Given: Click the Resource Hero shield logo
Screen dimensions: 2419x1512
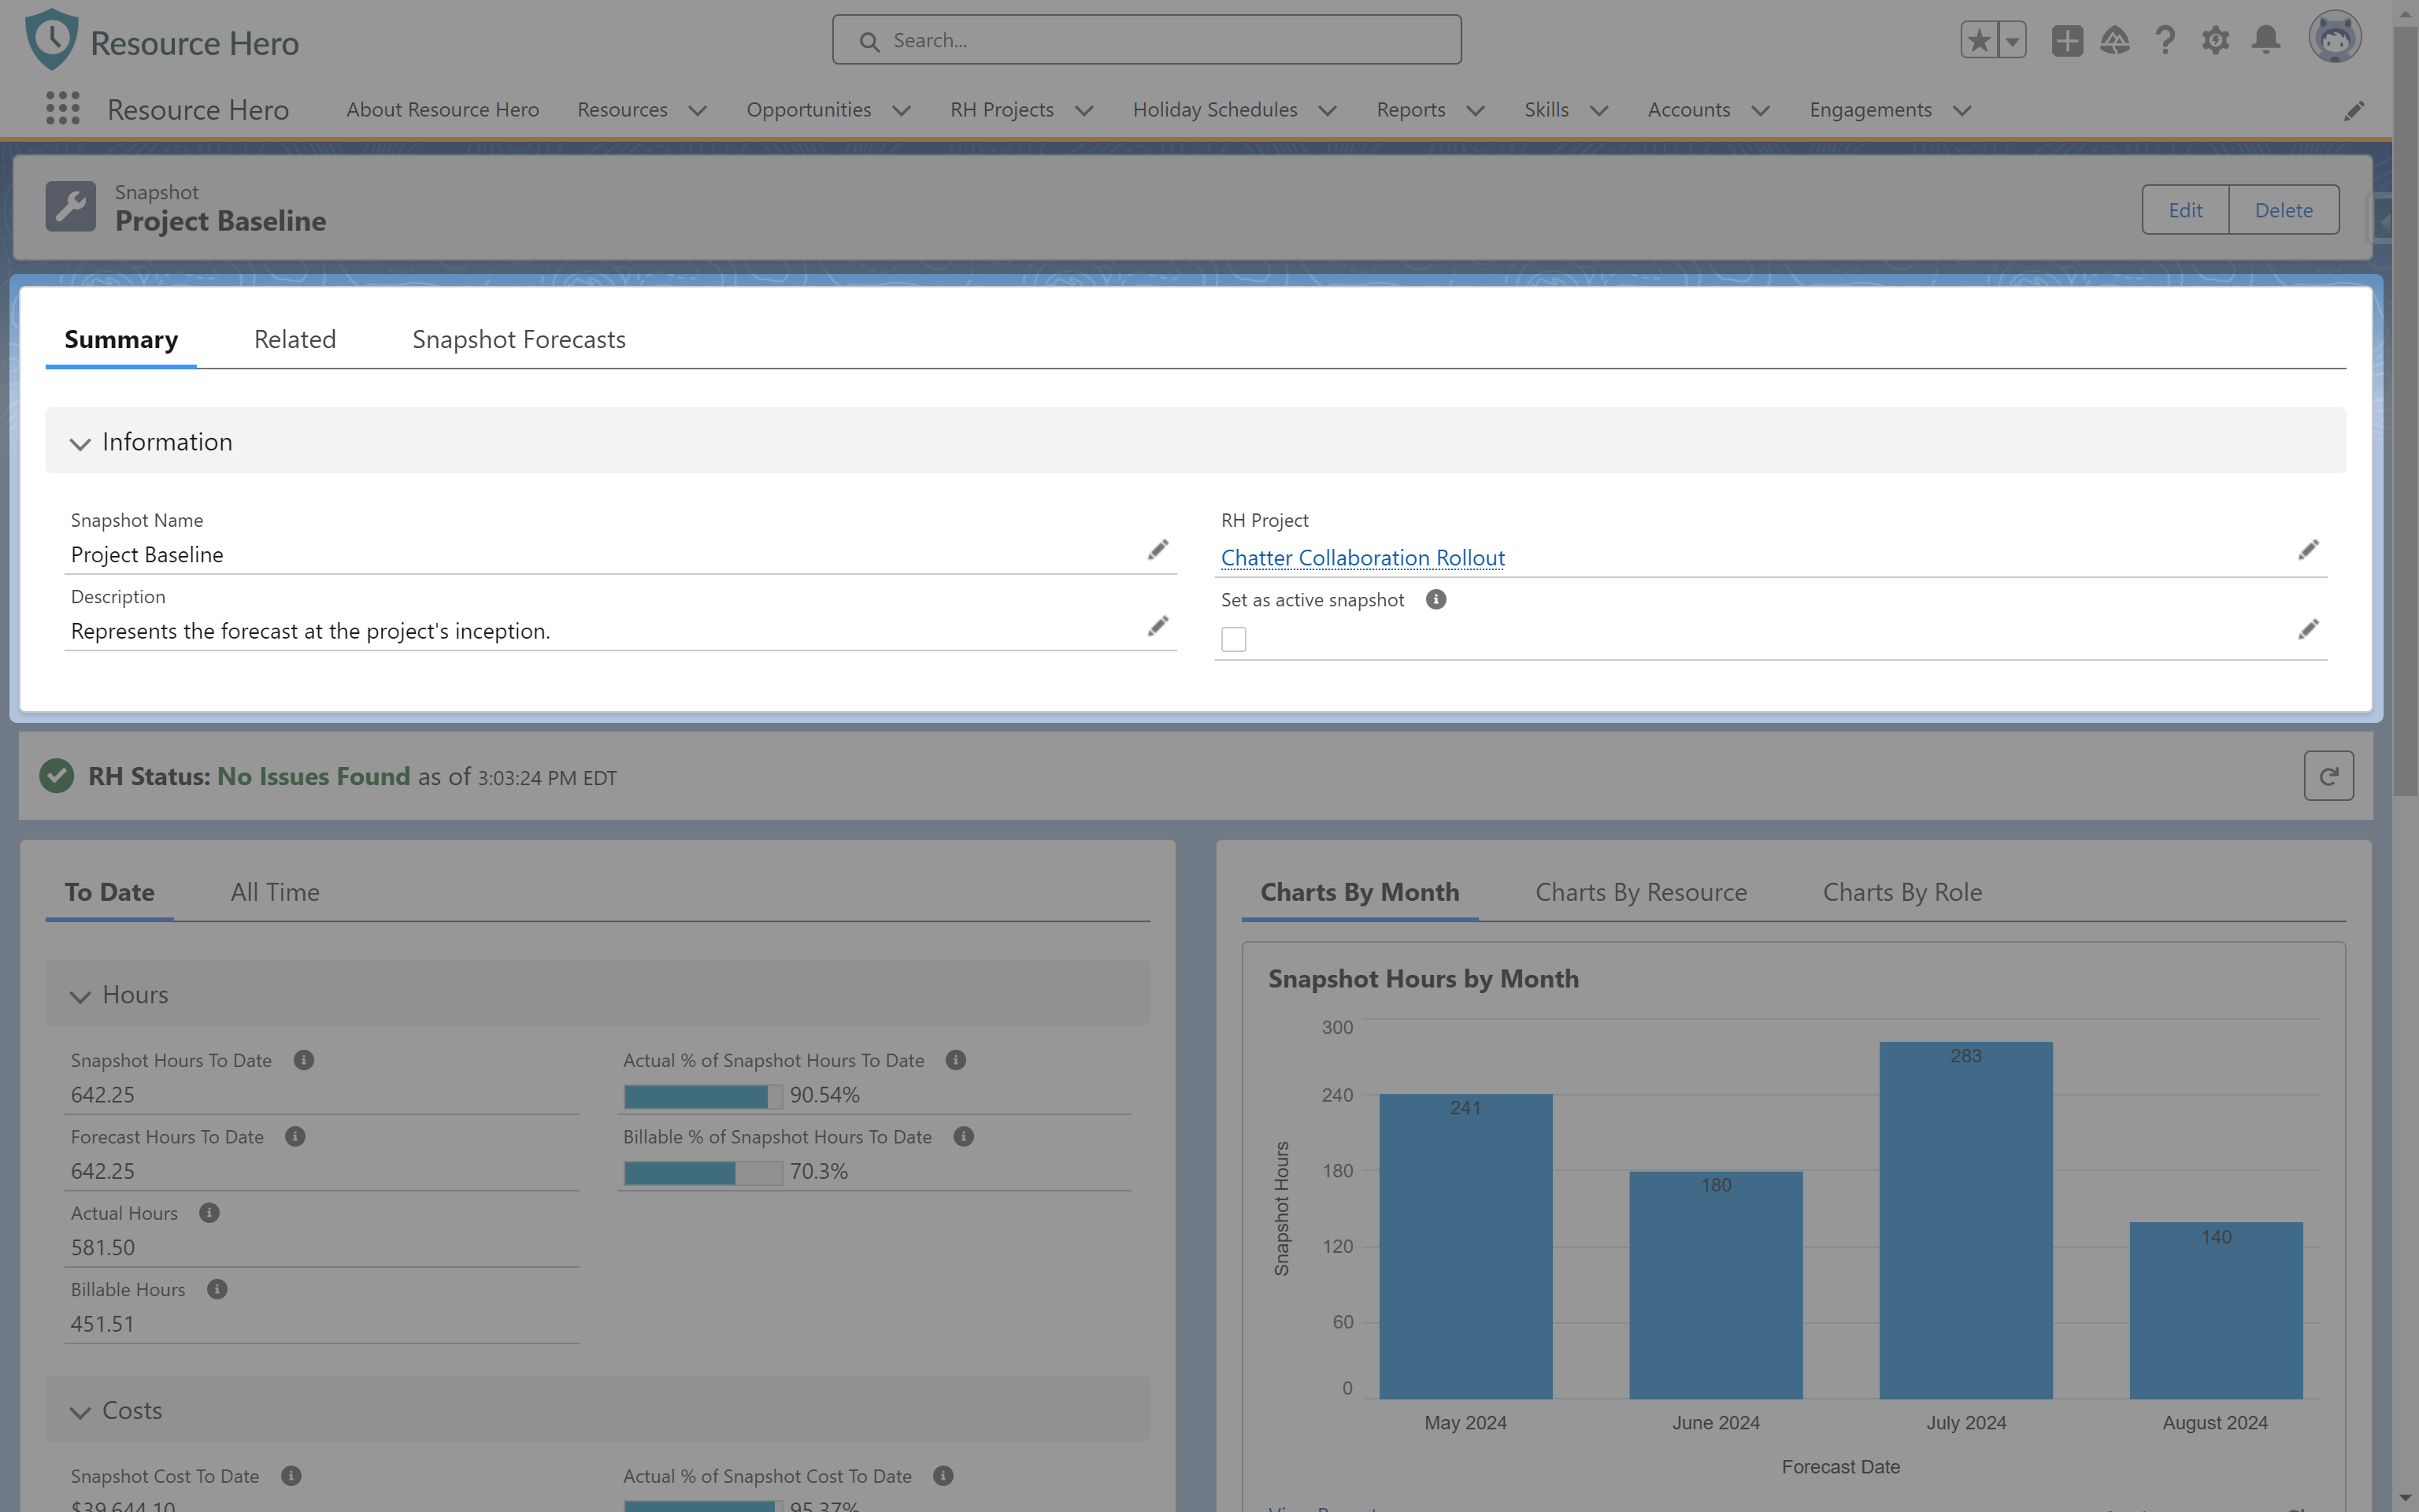Looking at the screenshot, I should point(52,39).
